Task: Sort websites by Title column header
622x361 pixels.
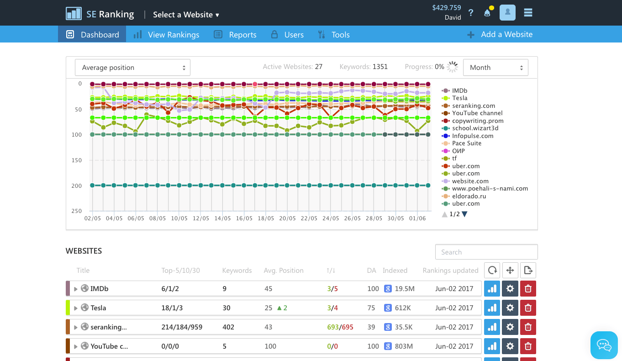Action: 83,271
